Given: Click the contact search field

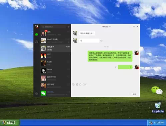Looking at the screenshot, I should pyautogui.click(x=53, y=27).
